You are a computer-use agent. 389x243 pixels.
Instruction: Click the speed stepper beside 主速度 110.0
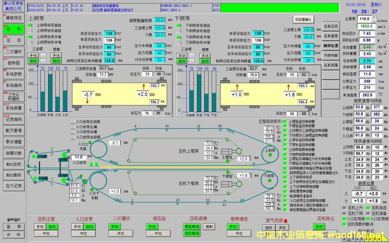[375, 18]
